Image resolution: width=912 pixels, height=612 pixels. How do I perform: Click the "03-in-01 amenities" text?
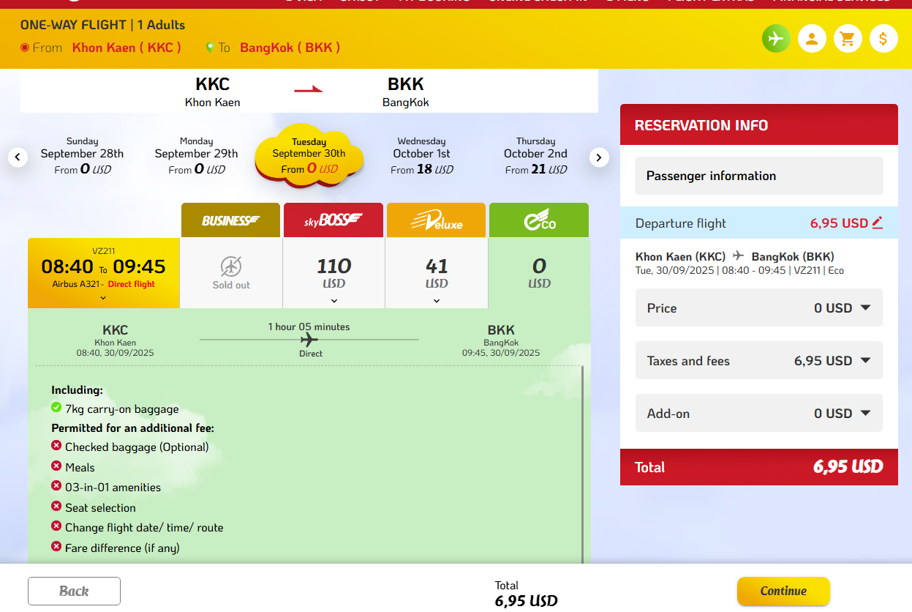coord(113,487)
